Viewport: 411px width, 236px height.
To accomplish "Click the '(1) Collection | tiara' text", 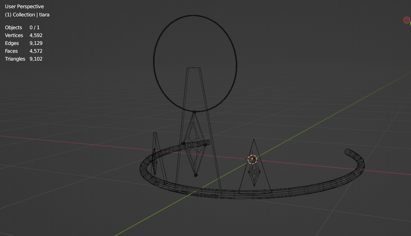I will click(27, 15).
